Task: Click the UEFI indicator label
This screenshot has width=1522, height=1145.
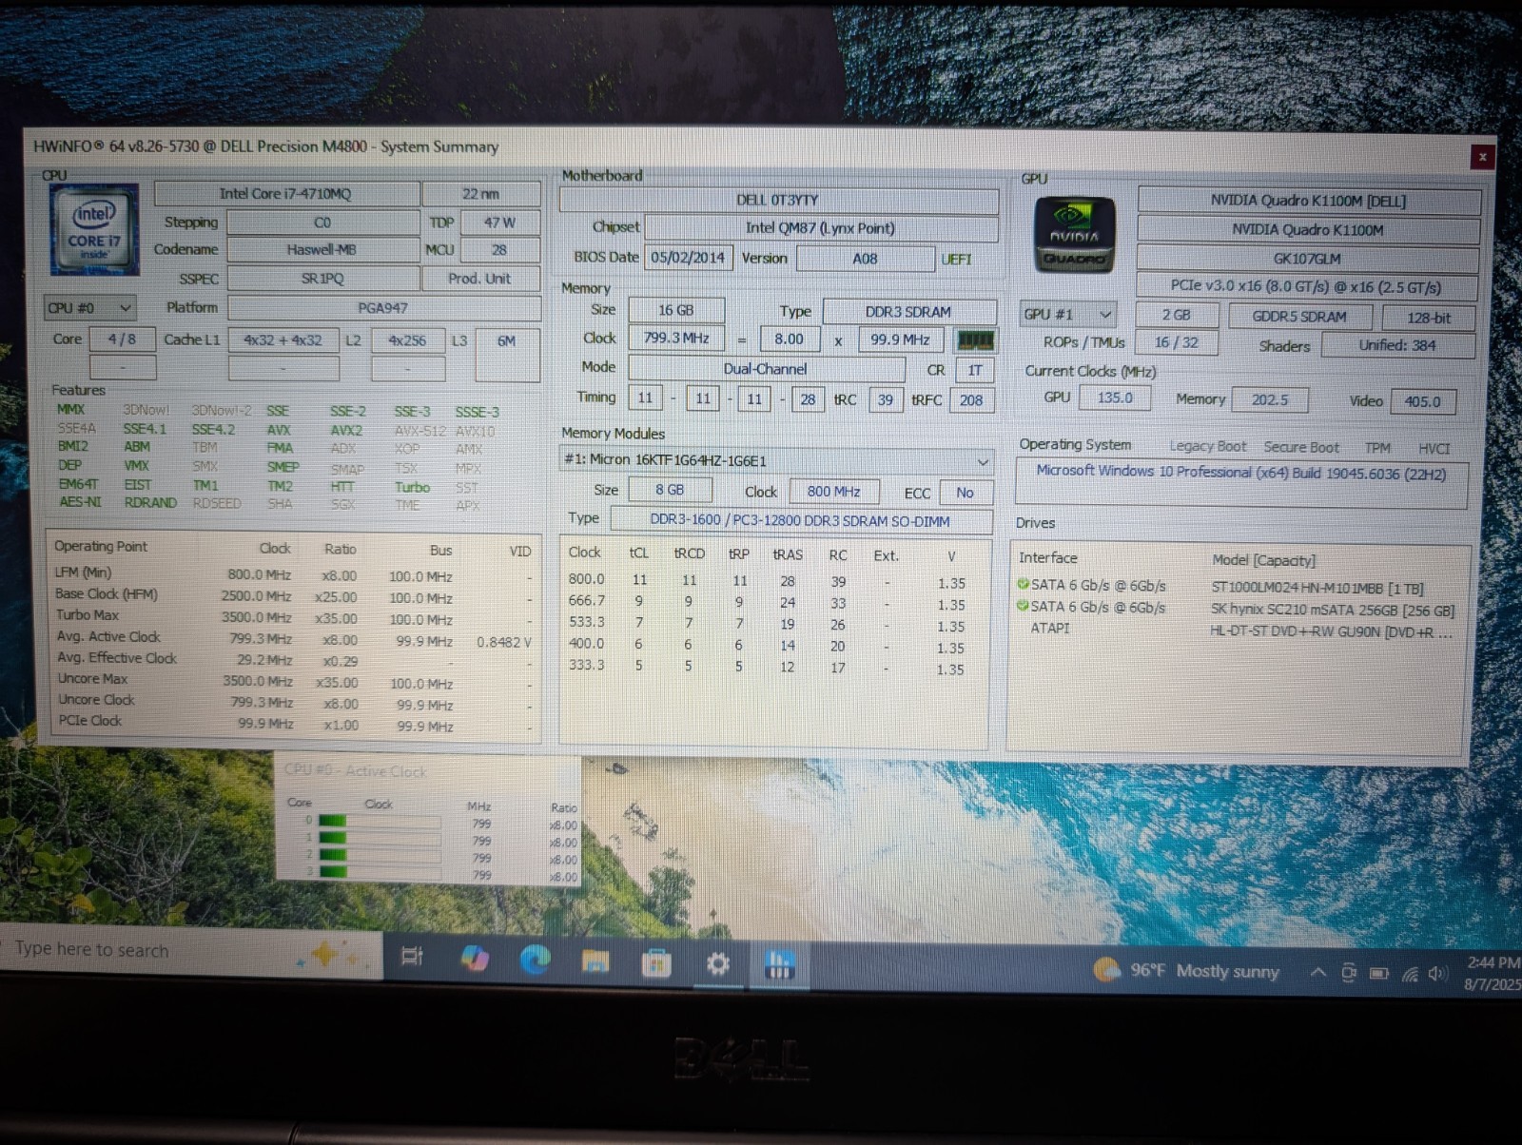Action: [956, 260]
